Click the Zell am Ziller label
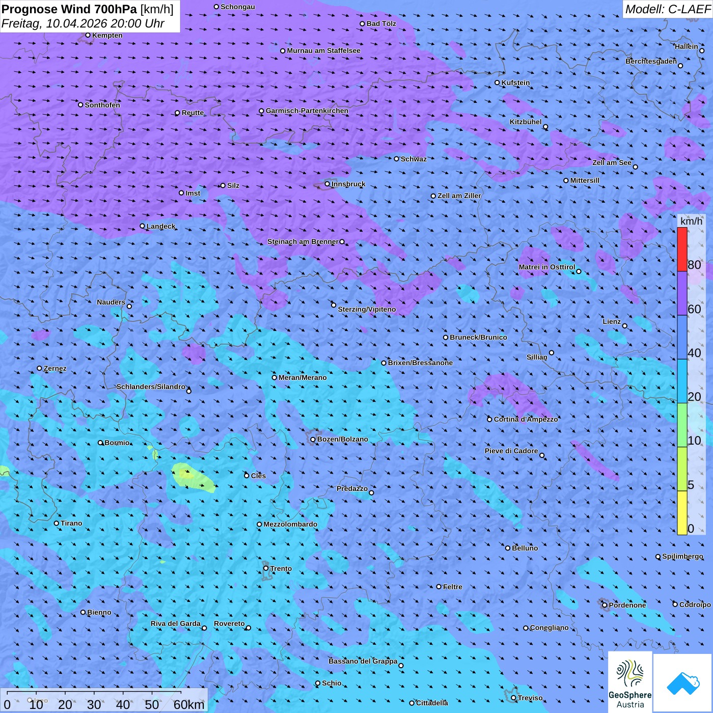This screenshot has height=713, width=713. pos(459,196)
